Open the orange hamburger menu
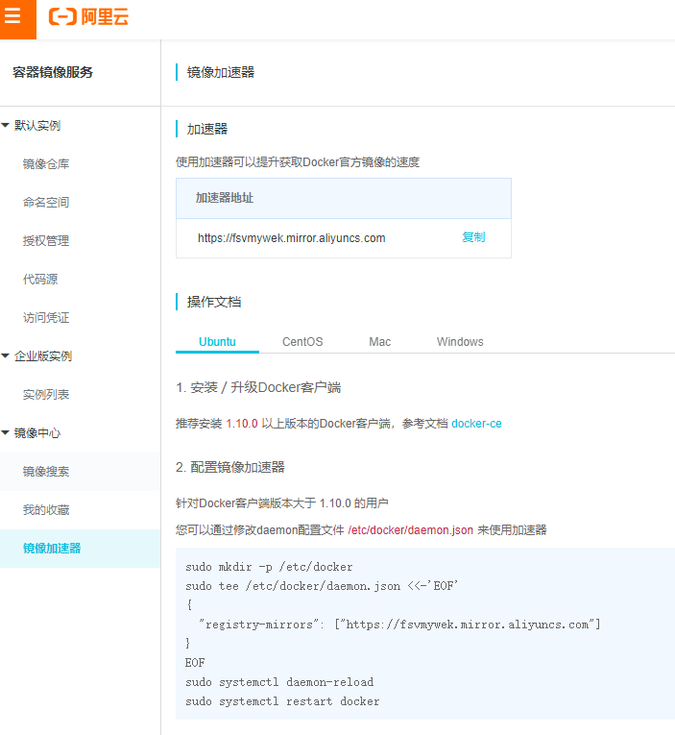Screen dimensions: 675x735 (17, 19)
